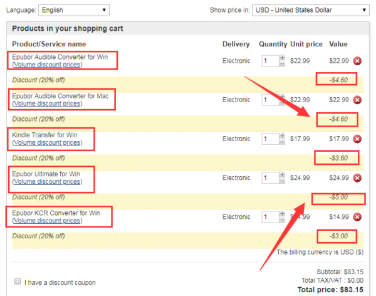Click the 'Total TAX/VAT : $0.00' line
376x296 pixels.
tap(333, 280)
